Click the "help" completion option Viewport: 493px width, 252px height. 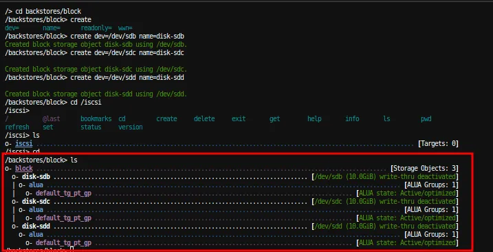tap(314, 118)
